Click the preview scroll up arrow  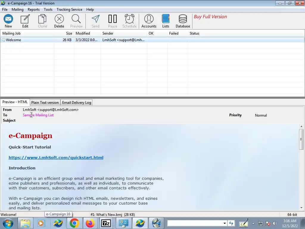coord(301,126)
